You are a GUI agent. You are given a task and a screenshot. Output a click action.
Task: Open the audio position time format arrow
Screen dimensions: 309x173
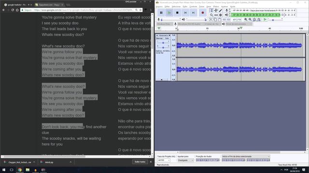coord(219,160)
